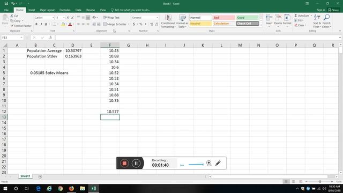This screenshot has width=343, height=193.
Task: Save the workbook with the disk icon
Action: coord(6,4)
